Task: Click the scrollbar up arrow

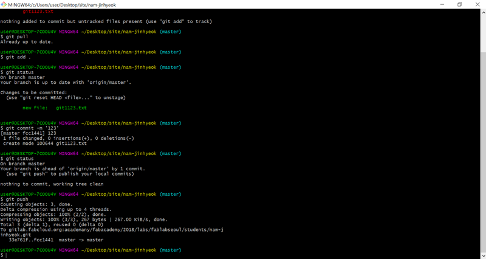Action: tap(483, 12)
